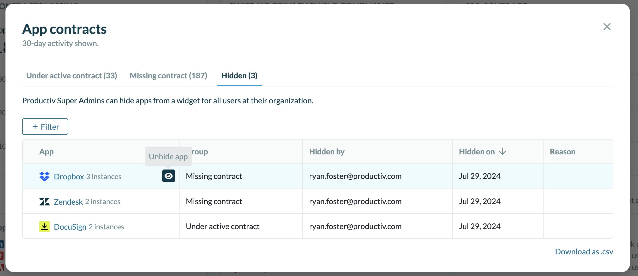Viewport: 638px width, 276px height.
Task: Open the DocuSign app link
Action: 70,227
